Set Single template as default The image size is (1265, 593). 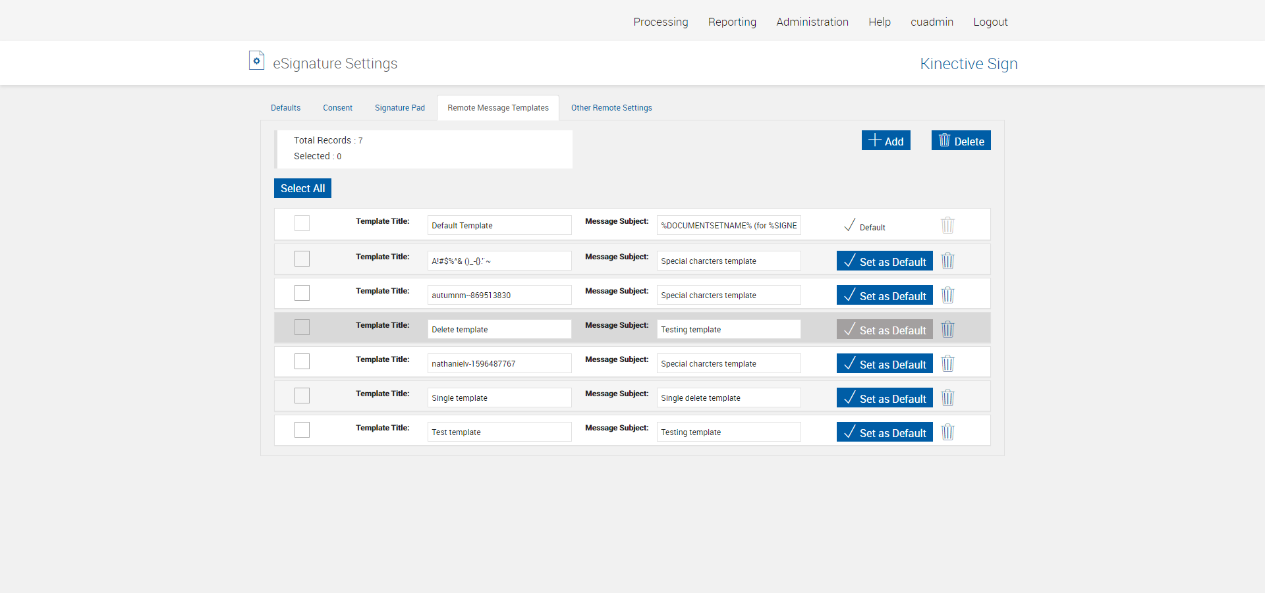point(884,398)
